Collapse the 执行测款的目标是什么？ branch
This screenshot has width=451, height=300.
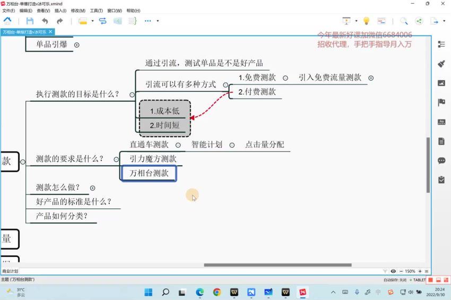point(132,95)
